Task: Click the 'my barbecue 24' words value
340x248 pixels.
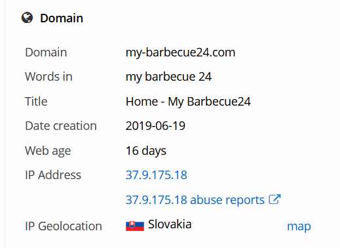Action: 168,77
